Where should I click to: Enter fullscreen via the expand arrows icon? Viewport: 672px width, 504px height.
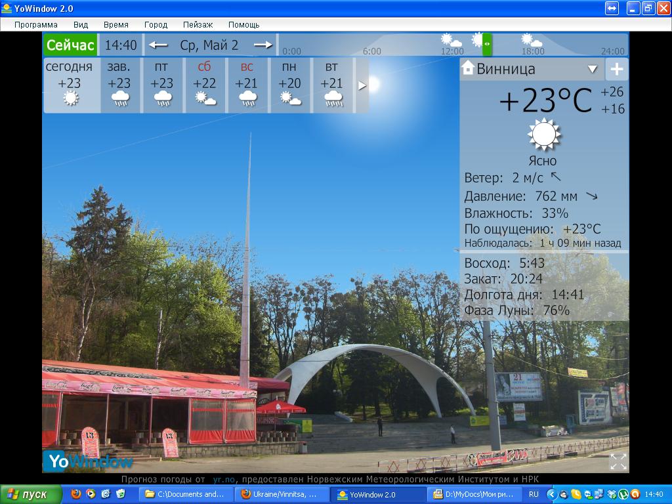click(x=618, y=461)
